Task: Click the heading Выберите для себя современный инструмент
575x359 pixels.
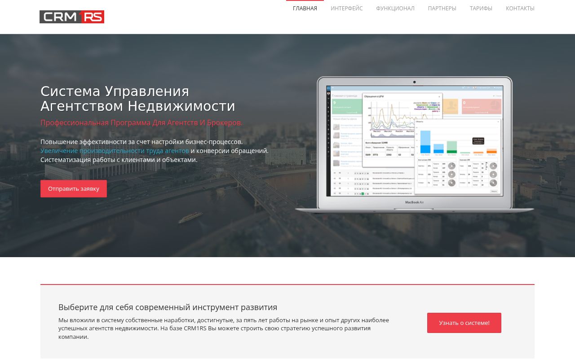Action: 168,307
